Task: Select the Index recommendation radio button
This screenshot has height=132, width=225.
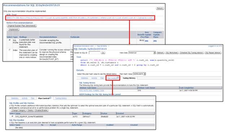Action: (10, 50)
